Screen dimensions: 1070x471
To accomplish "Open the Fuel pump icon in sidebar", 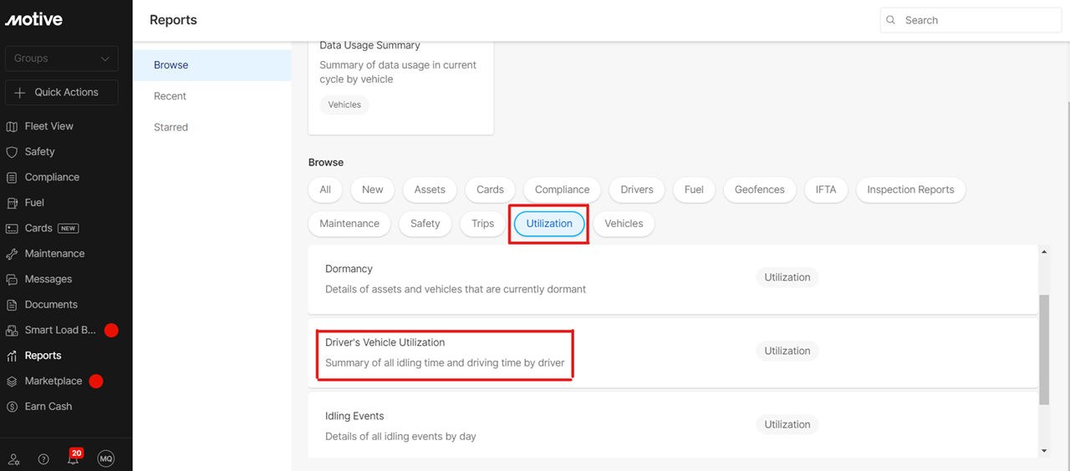I will pyautogui.click(x=12, y=203).
